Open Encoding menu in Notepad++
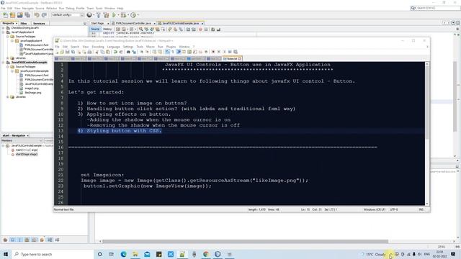Screen dimensions: 461x259 98,47
